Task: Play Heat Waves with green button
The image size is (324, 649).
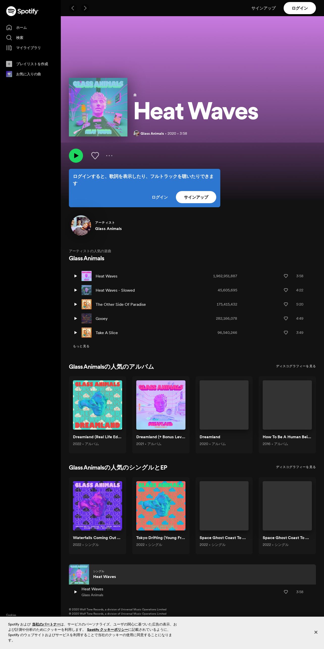Action: [76, 156]
